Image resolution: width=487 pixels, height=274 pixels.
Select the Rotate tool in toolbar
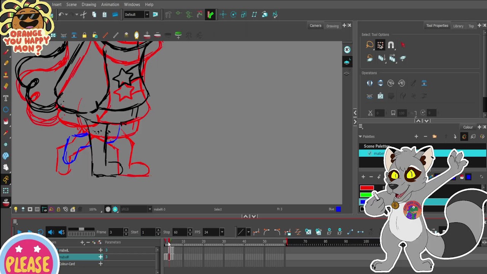point(233,14)
